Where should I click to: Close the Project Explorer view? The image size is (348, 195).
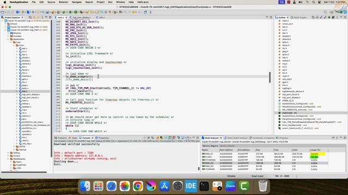(x=22, y=17)
